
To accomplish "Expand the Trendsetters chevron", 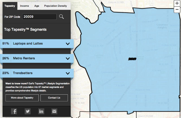I will [x=68, y=73].
